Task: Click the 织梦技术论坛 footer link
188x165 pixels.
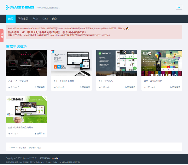Action: pos(35,147)
